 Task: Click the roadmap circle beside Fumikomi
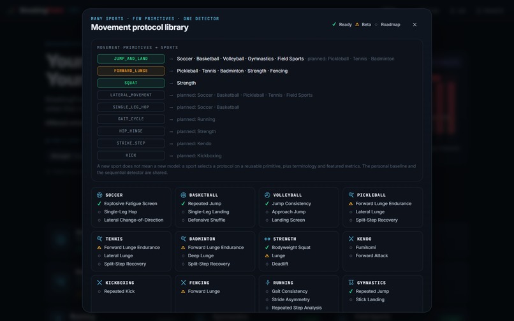[351, 248]
